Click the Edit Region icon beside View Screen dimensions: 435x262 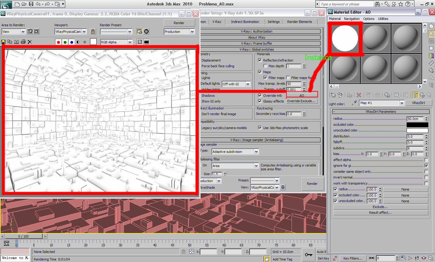pyautogui.click(x=30, y=31)
